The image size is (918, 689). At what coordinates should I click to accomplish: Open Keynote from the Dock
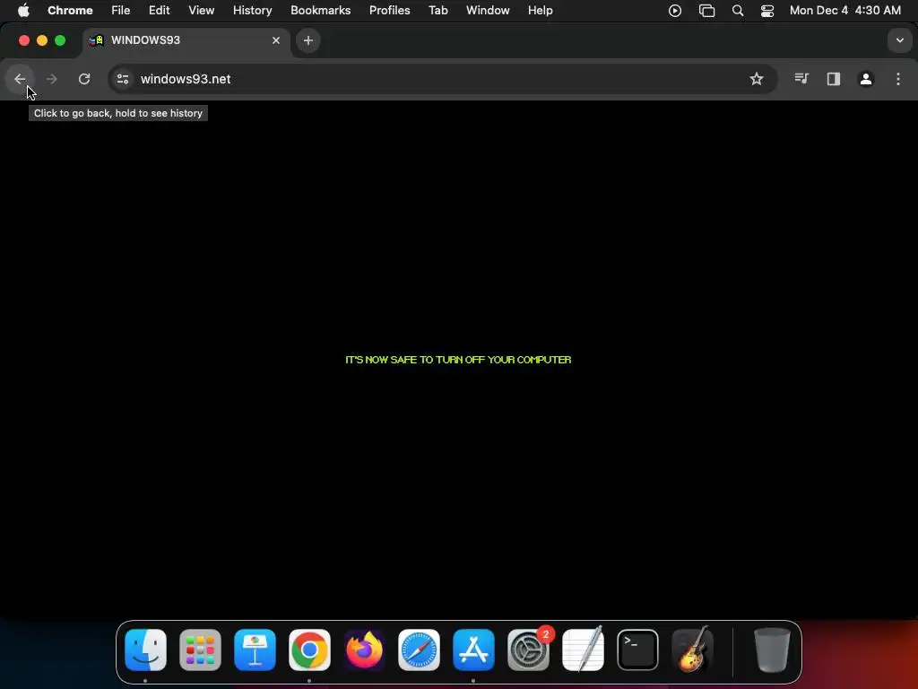255,650
